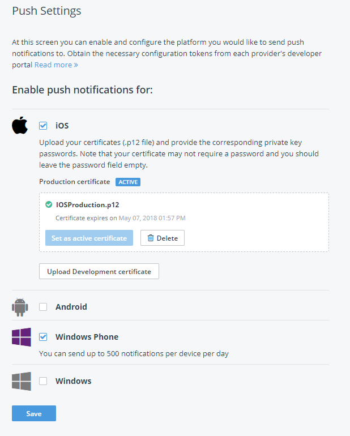Click the Read more chevron arrows
The image size is (350, 436).
pyautogui.click(x=76, y=65)
